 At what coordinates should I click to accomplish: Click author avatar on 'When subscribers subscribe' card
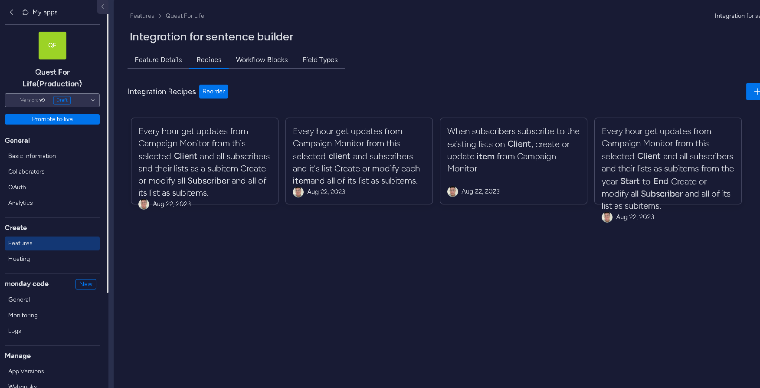[x=452, y=191]
